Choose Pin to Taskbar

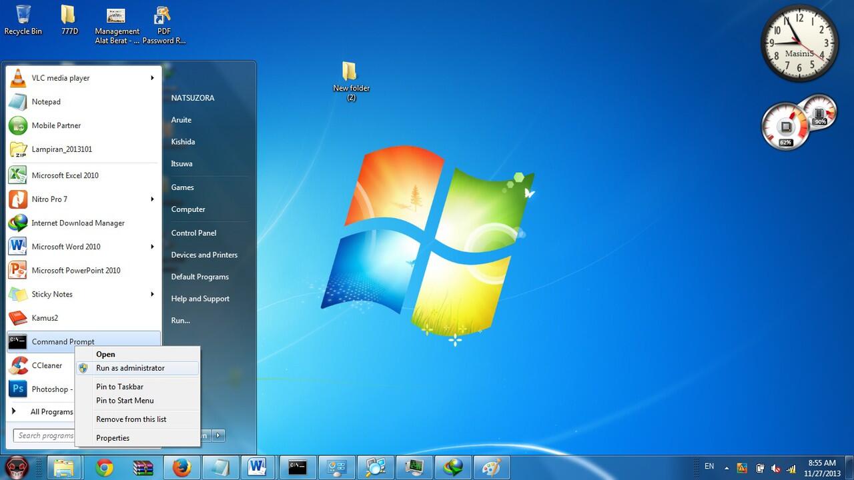(137, 387)
